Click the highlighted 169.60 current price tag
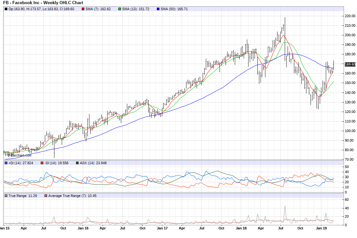 click(x=350, y=65)
